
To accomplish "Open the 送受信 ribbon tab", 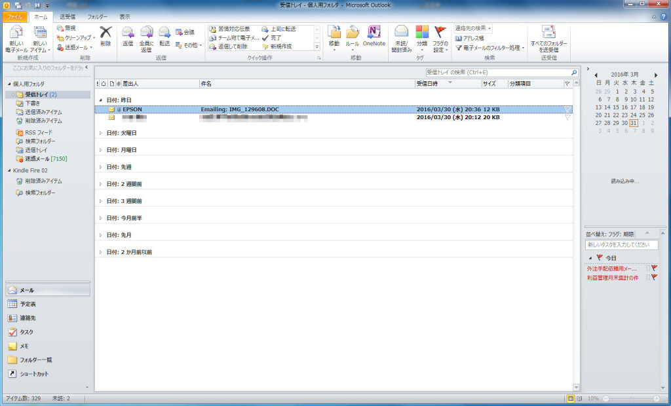I will pos(66,16).
